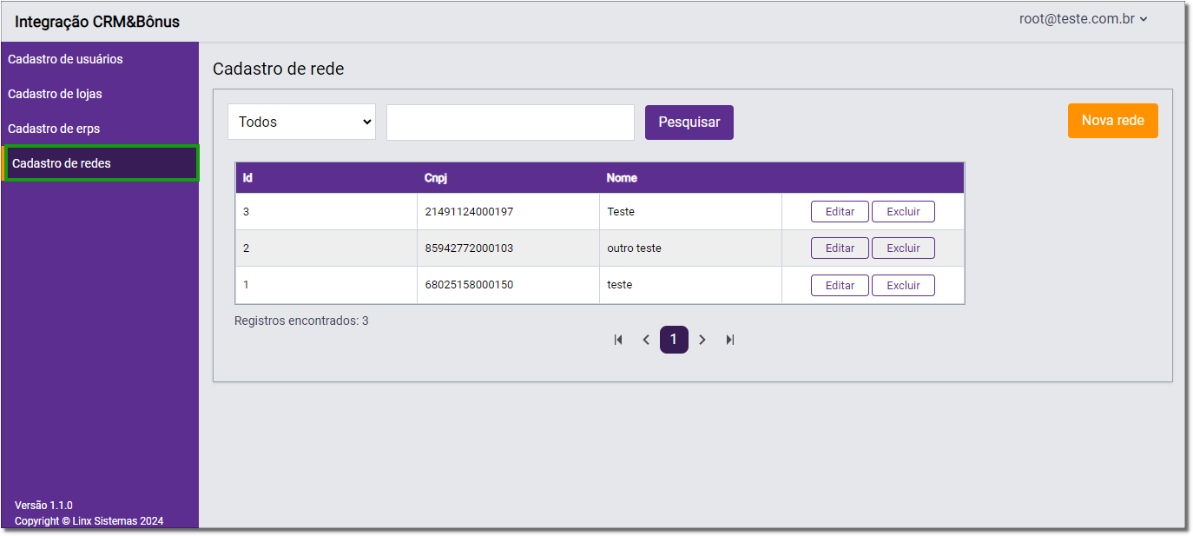
Task: Click the Nome column header
Action: [622, 178]
